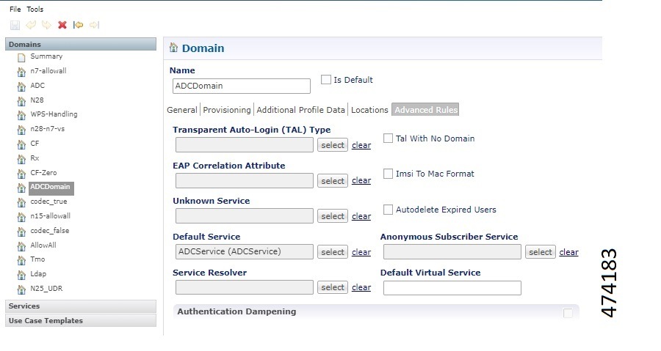Click the red X delete icon
Image resolution: width=661 pixels, height=351 pixels.
[x=62, y=25]
